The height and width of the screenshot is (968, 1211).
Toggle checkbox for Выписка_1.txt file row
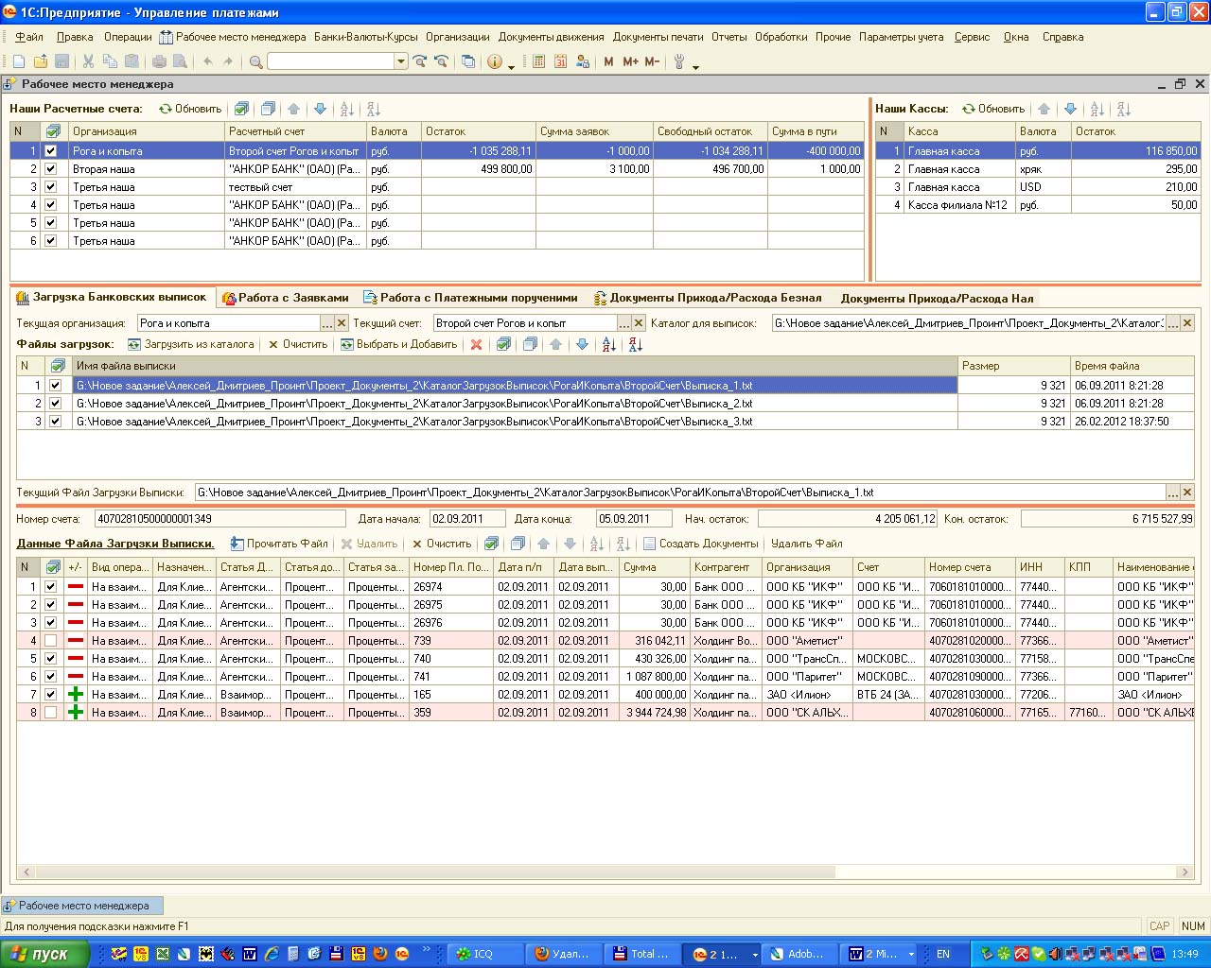point(55,385)
